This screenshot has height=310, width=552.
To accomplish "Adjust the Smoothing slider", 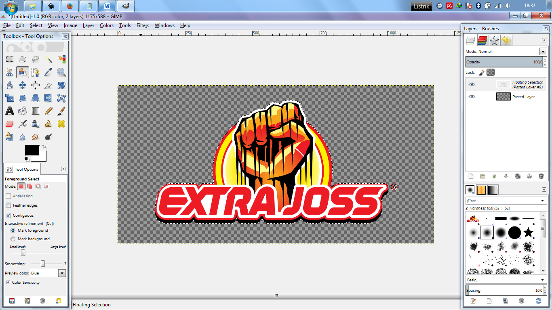I will 43,264.
